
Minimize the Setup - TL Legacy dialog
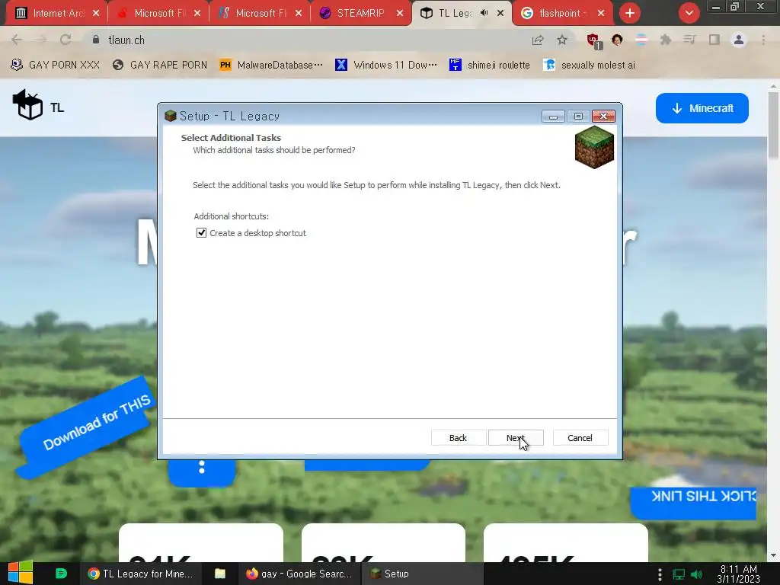click(x=553, y=117)
